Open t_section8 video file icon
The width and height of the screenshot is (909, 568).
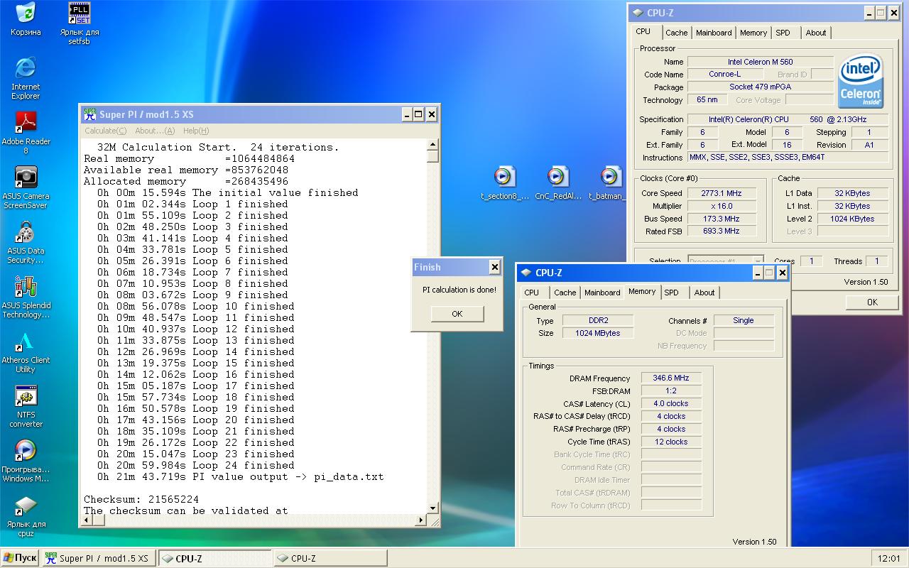tap(504, 177)
